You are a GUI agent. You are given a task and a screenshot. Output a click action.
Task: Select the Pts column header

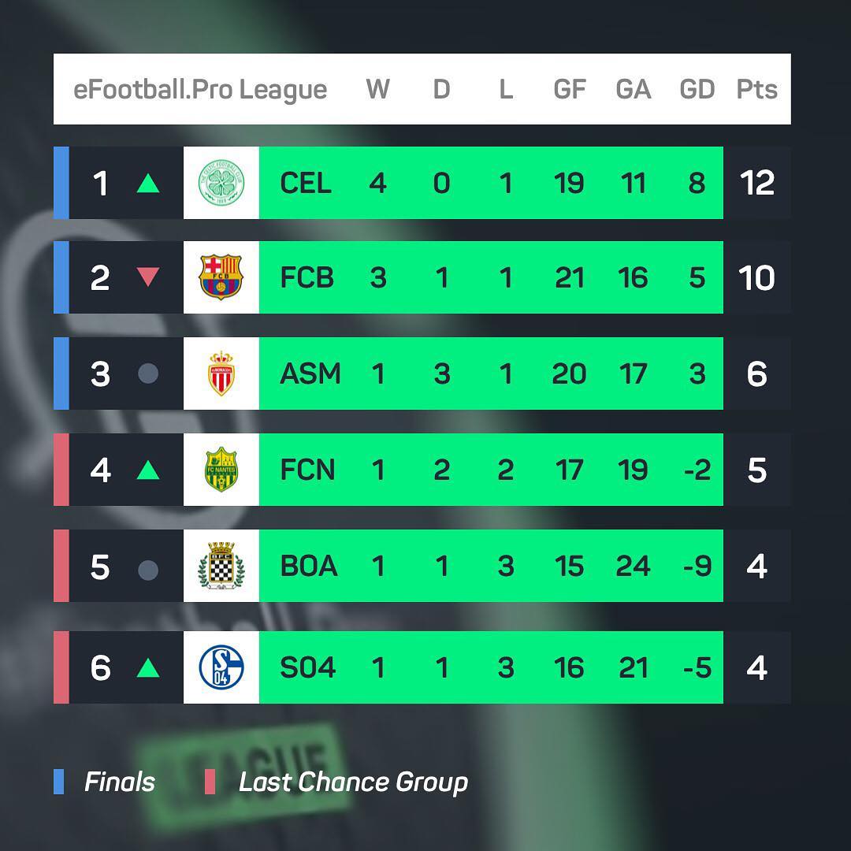click(x=756, y=89)
